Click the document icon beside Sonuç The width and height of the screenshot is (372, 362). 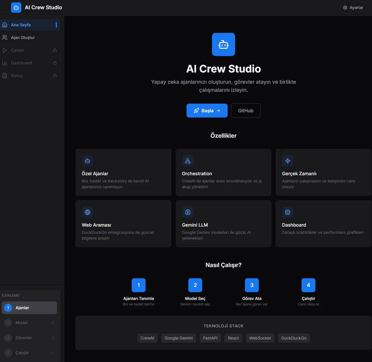point(5,76)
